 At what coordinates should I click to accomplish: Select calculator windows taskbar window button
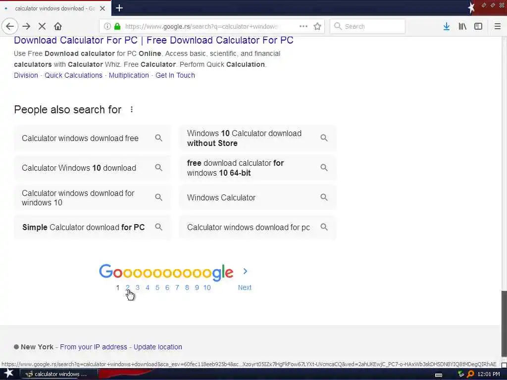pyautogui.click(x=59, y=374)
